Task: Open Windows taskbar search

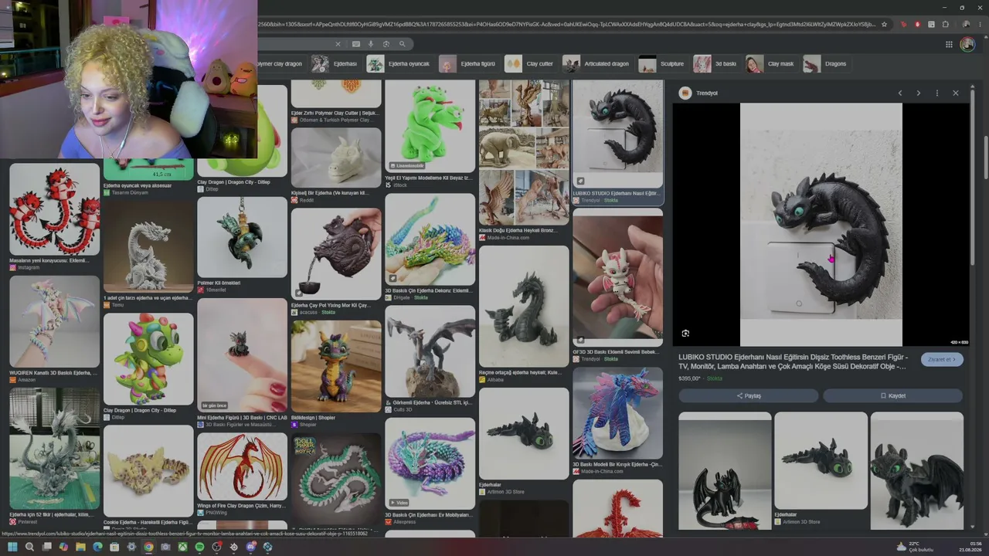Action: (x=29, y=547)
